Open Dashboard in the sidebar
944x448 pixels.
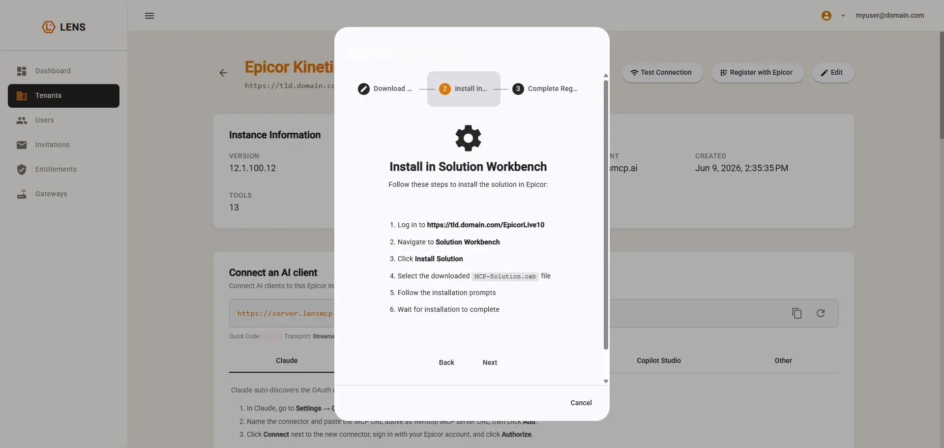tap(63, 71)
